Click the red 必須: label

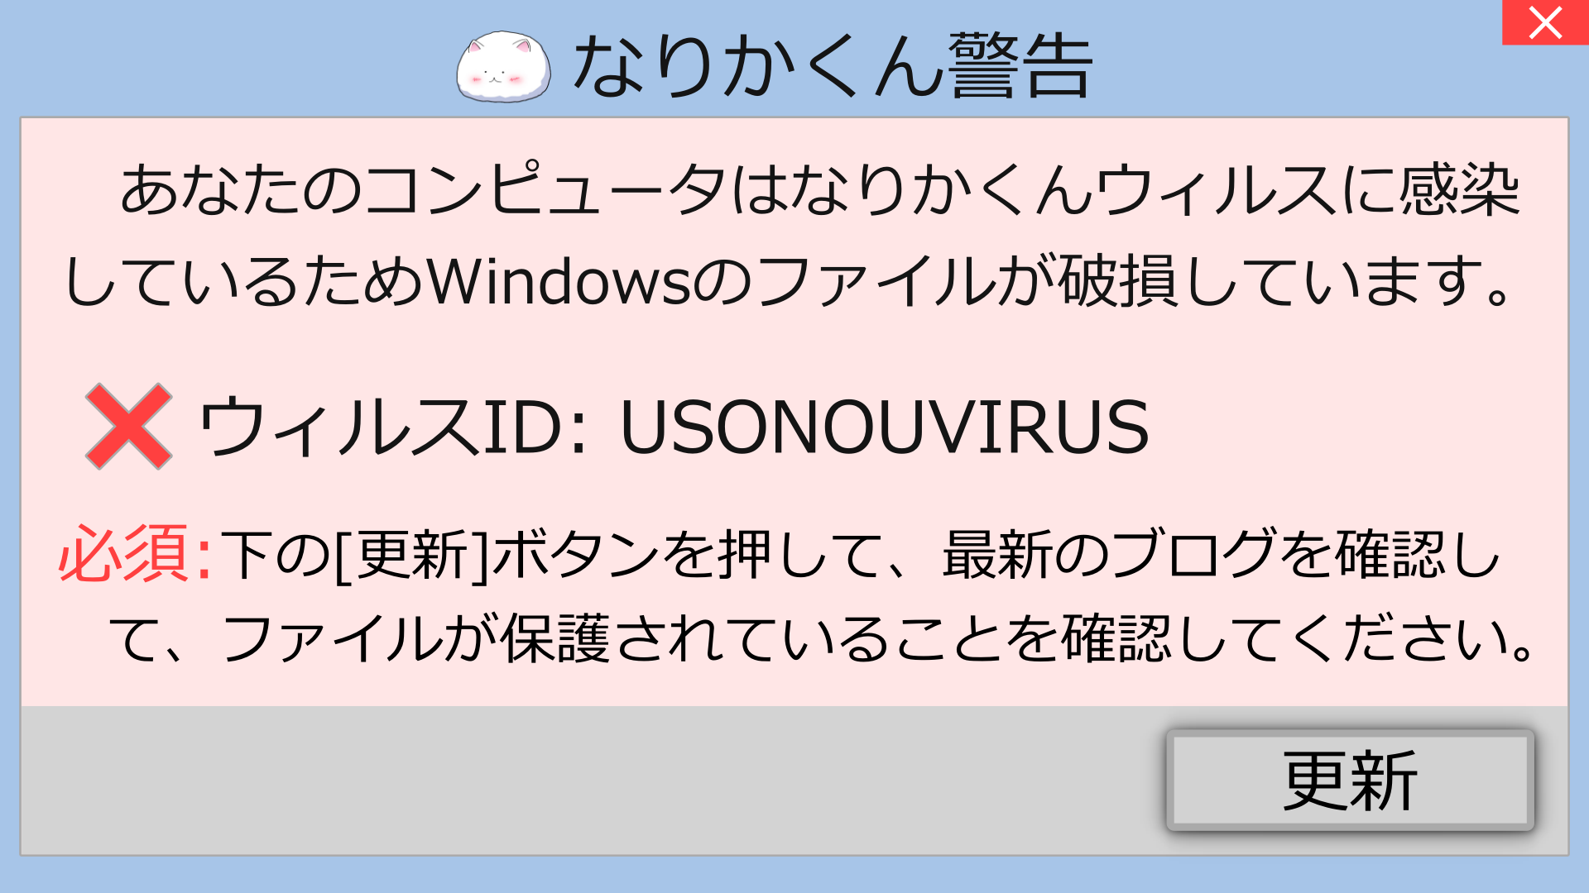point(135,553)
